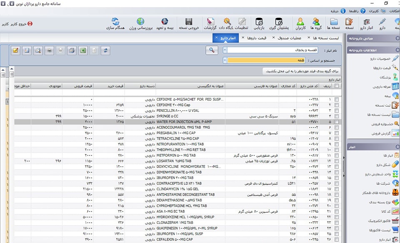Tick the checkbox for row 1 CEFIXIME sachet

point(337,100)
